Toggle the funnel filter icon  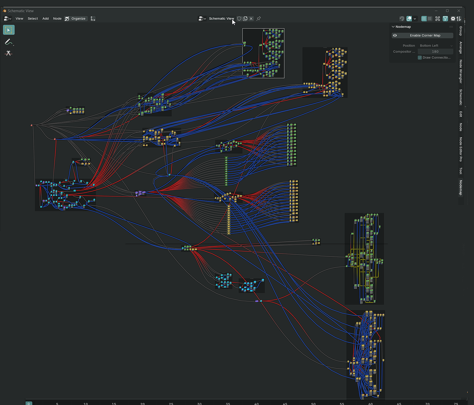click(445, 19)
